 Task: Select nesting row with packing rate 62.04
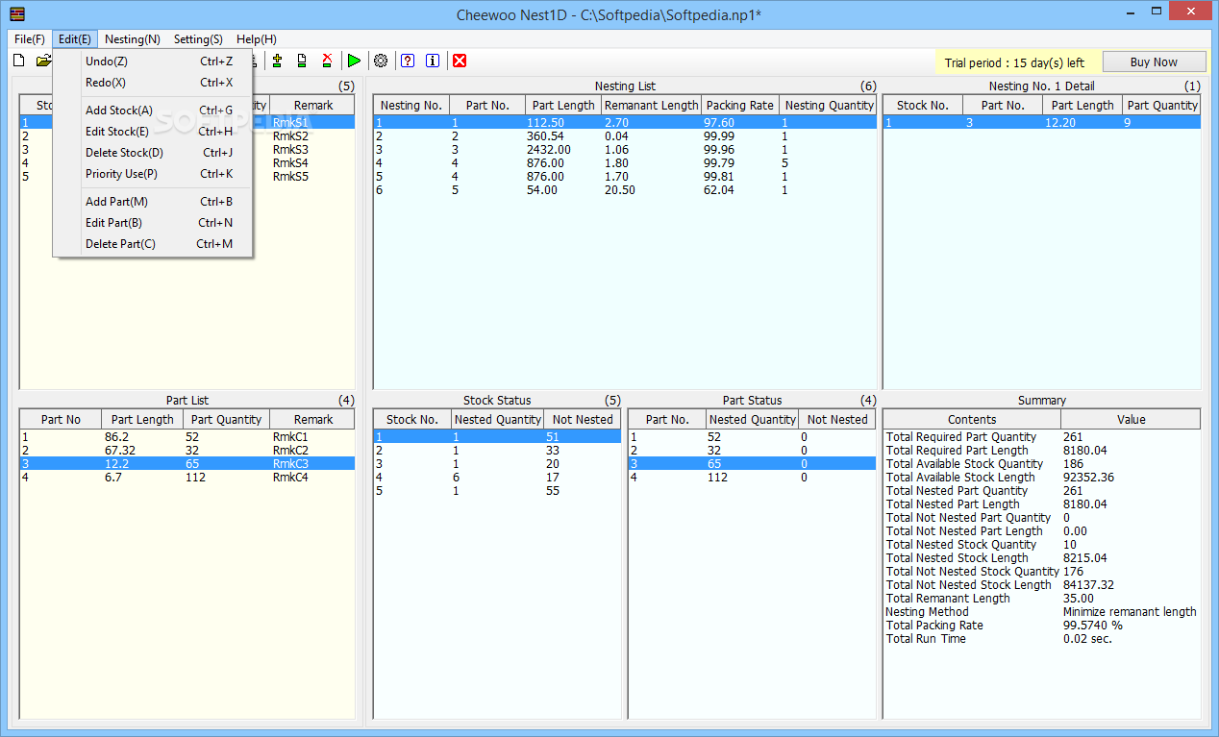point(625,190)
